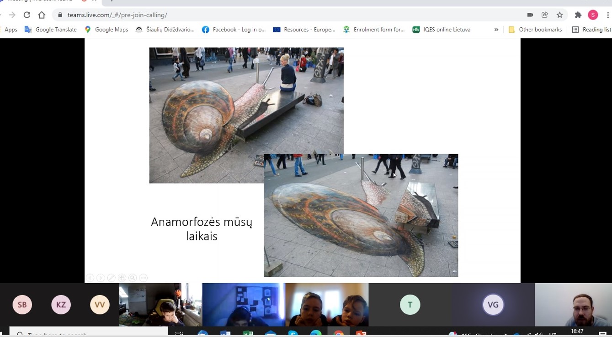
Task: Open the Chrome profile avatar S
Action: [593, 15]
